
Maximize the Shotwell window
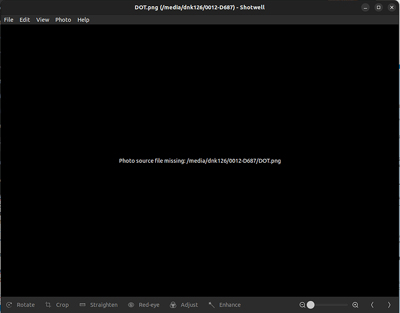tap(379, 8)
